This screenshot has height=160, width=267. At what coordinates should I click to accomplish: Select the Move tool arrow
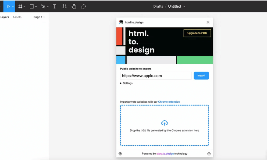[x=8, y=6]
